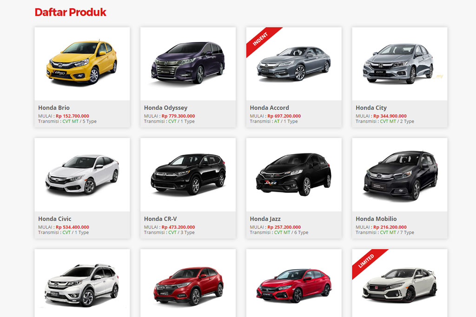The image size is (476, 317).
Task: Open the white Honda Civic image
Action: tap(82, 175)
